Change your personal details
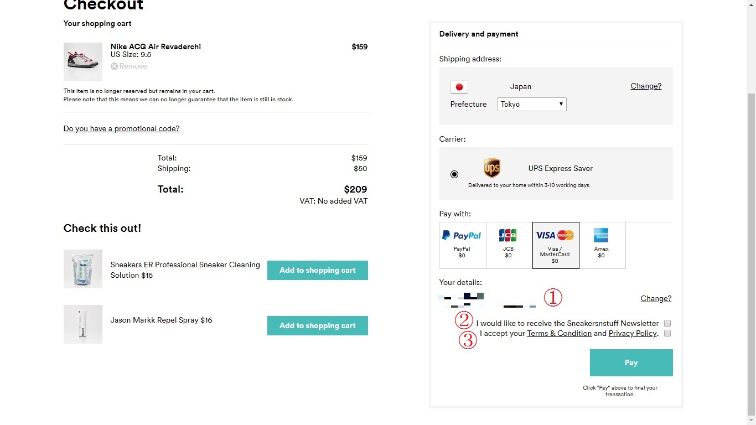The height and width of the screenshot is (425, 756). pyautogui.click(x=656, y=299)
